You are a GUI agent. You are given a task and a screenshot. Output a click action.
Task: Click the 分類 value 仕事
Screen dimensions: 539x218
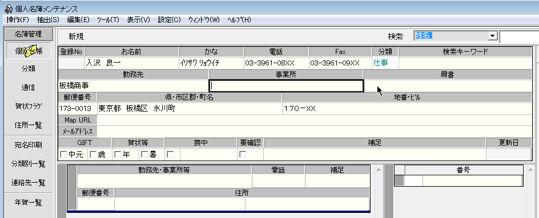coord(385,63)
